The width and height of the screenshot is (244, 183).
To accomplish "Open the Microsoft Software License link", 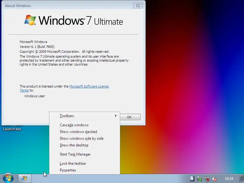I will pyautogui.click(x=89, y=86).
